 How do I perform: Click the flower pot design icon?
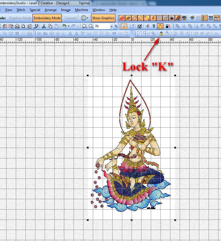(x=184, y=18)
